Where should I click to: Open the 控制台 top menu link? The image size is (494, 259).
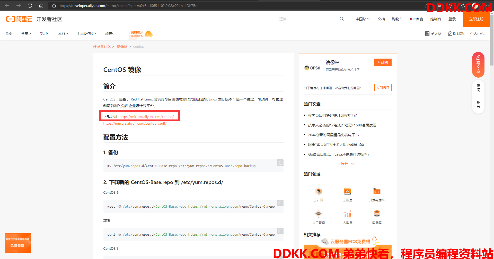(436, 19)
